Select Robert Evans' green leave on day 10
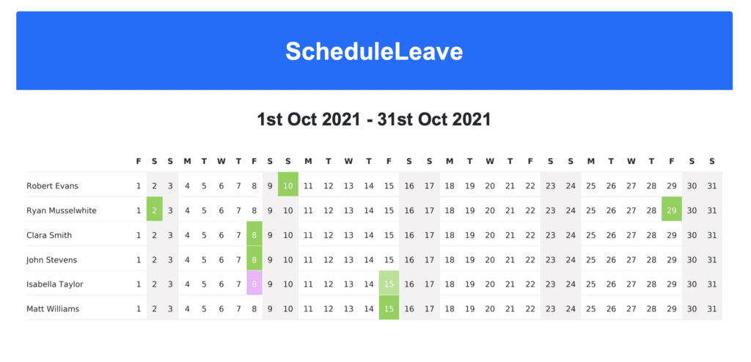 point(288,186)
